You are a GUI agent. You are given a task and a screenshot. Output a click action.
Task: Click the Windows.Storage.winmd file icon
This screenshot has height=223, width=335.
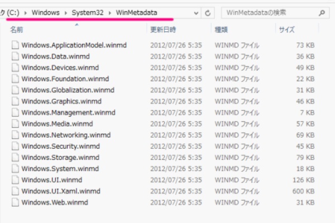(15, 157)
